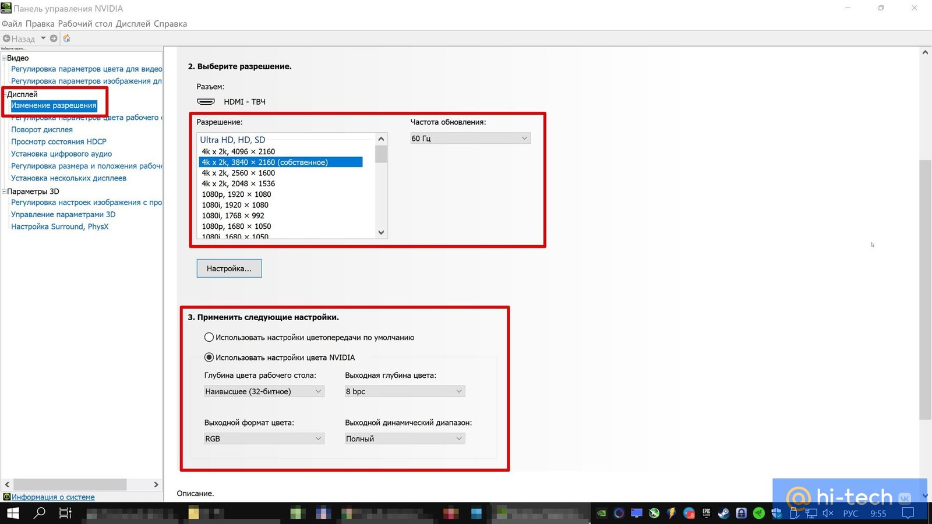
Task: Open output dynamic range Полный dropdown
Action: coord(405,438)
